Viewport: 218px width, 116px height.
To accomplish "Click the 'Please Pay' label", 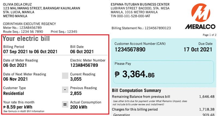I will (x=123, y=64).
